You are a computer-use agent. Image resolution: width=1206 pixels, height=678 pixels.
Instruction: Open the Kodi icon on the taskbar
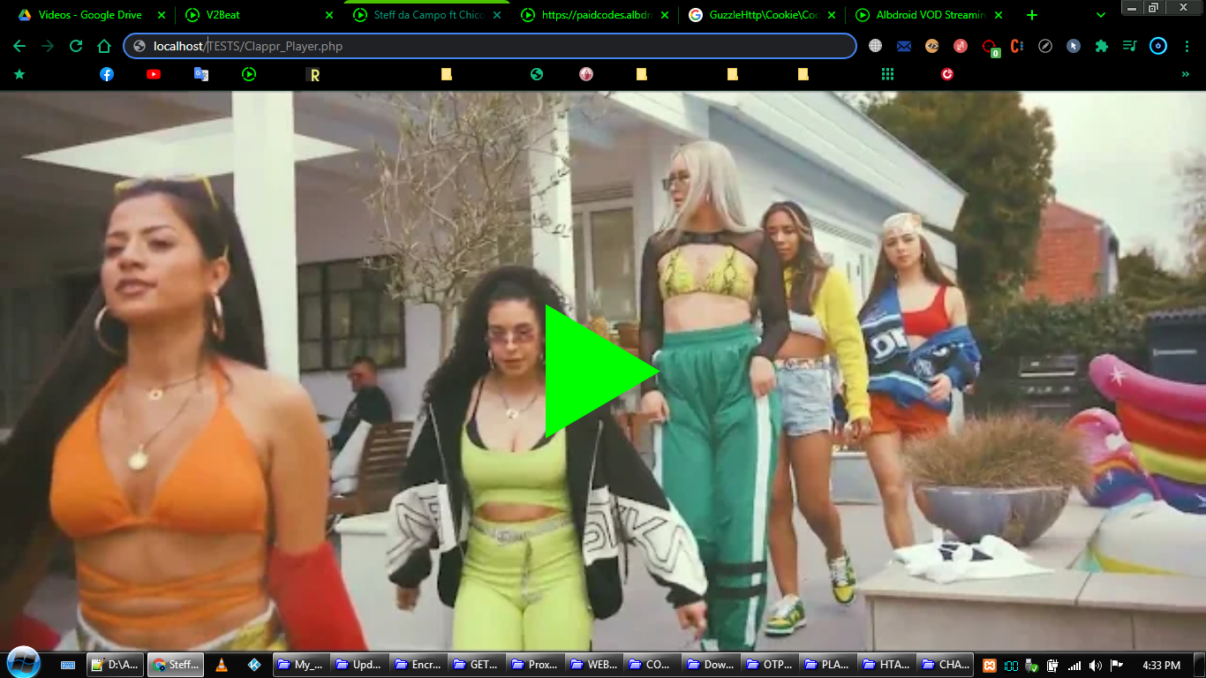tap(254, 665)
